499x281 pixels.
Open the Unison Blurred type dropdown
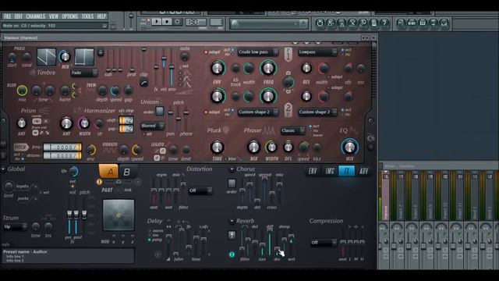point(152,126)
